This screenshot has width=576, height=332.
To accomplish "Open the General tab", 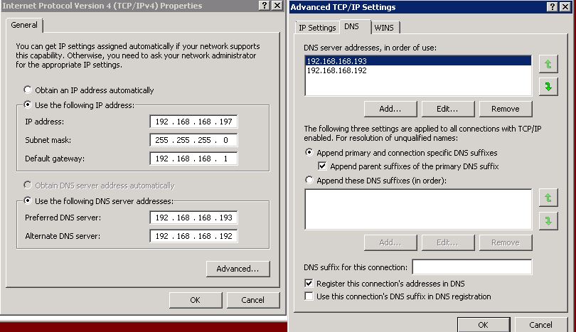I will click(24, 25).
